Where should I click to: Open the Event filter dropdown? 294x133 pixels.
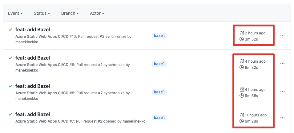15,13
